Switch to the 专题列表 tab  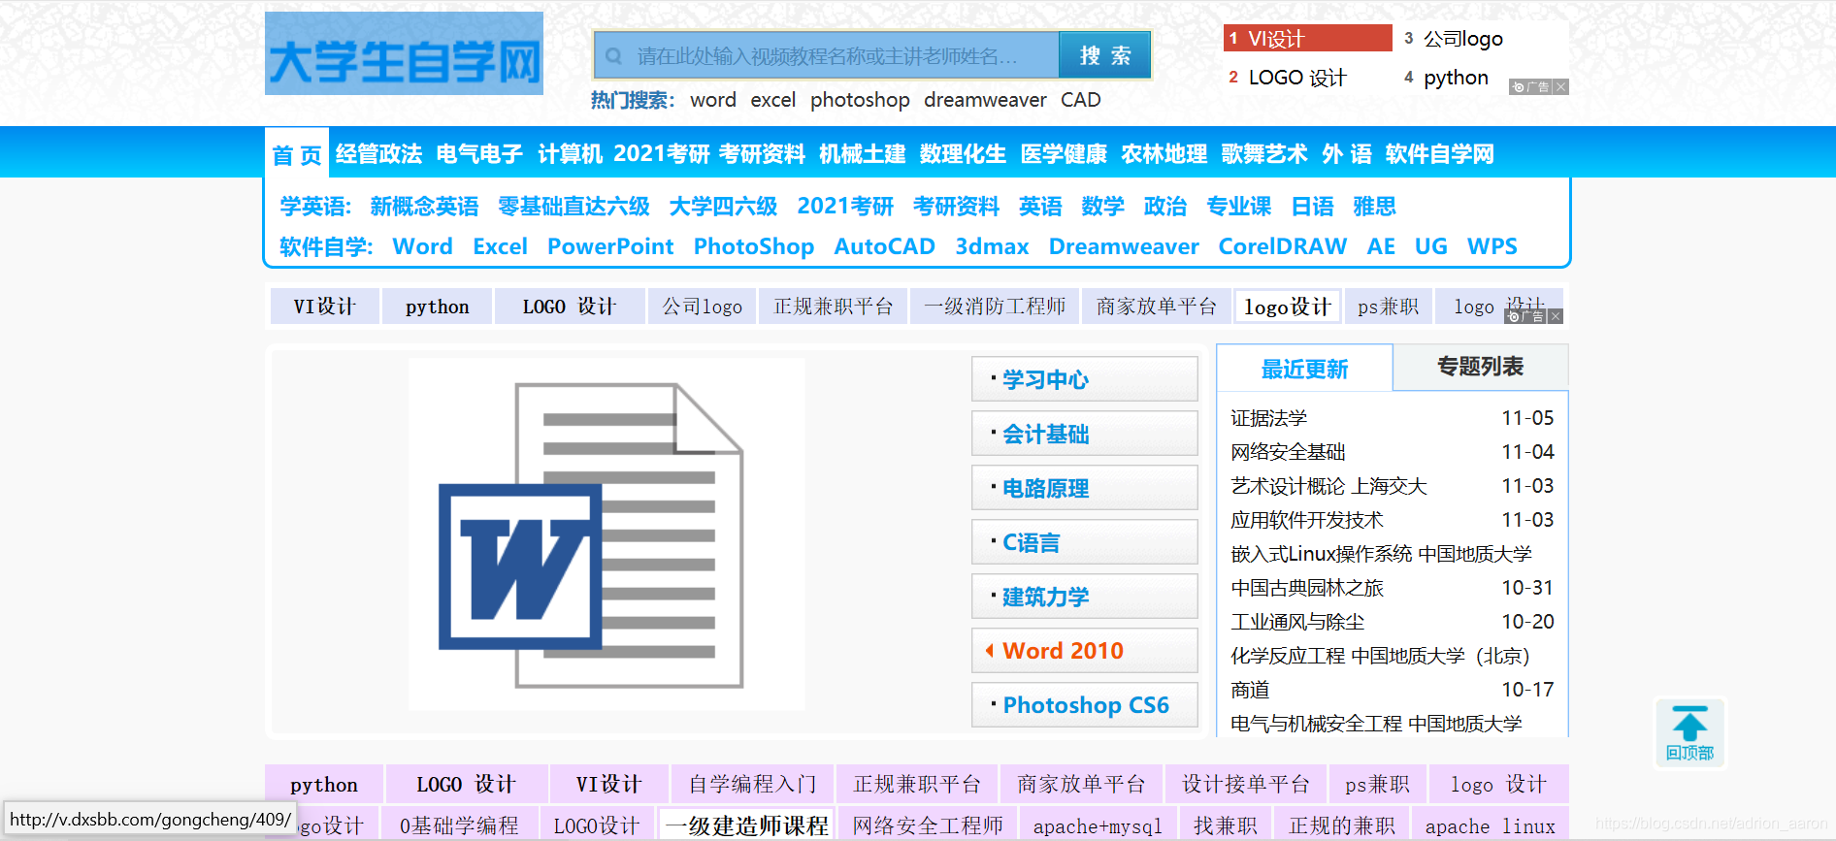pos(1480,367)
